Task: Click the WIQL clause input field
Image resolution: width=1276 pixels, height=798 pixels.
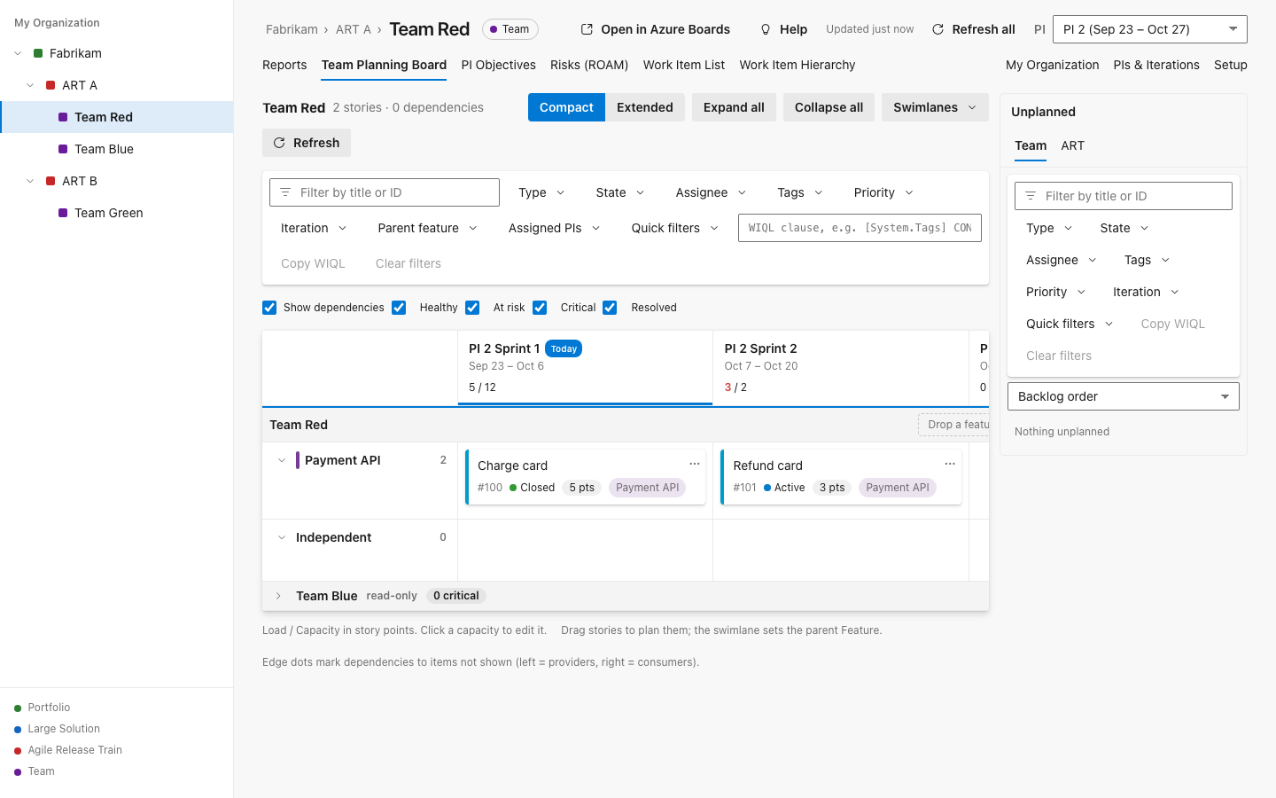Action: coord(860,228)
